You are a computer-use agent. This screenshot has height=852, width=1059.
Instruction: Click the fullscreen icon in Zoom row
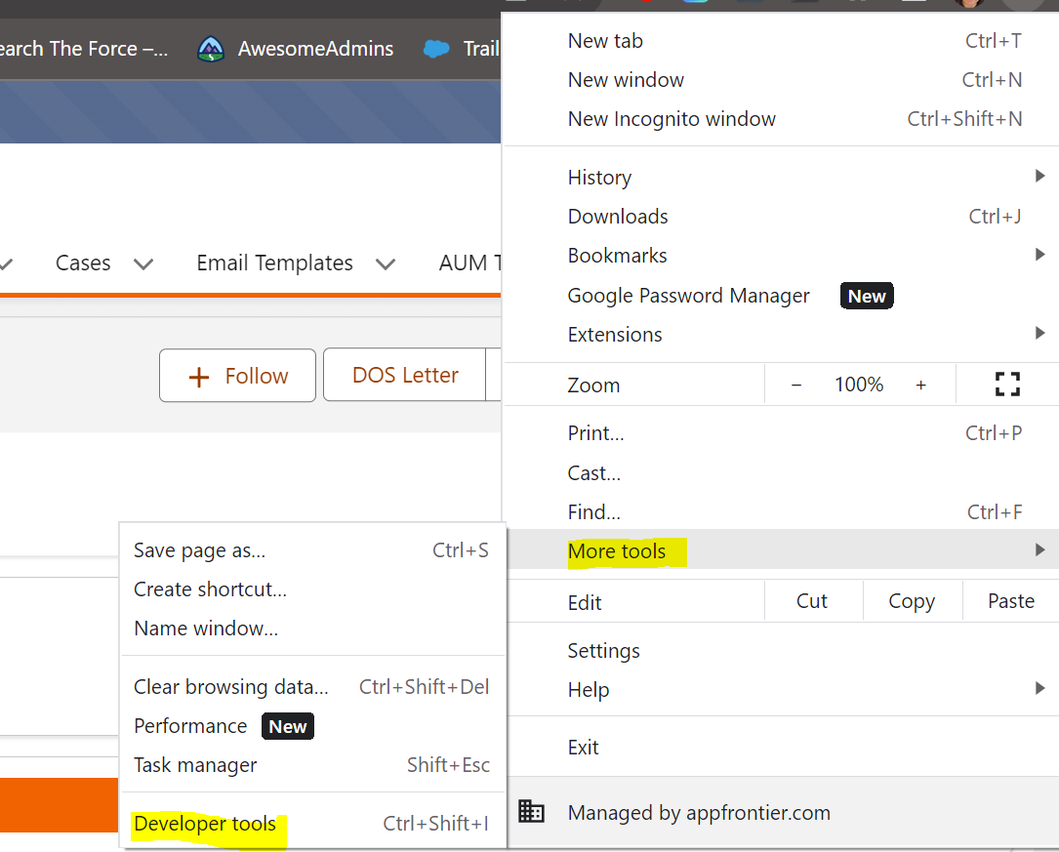[x=1006, y=385]
